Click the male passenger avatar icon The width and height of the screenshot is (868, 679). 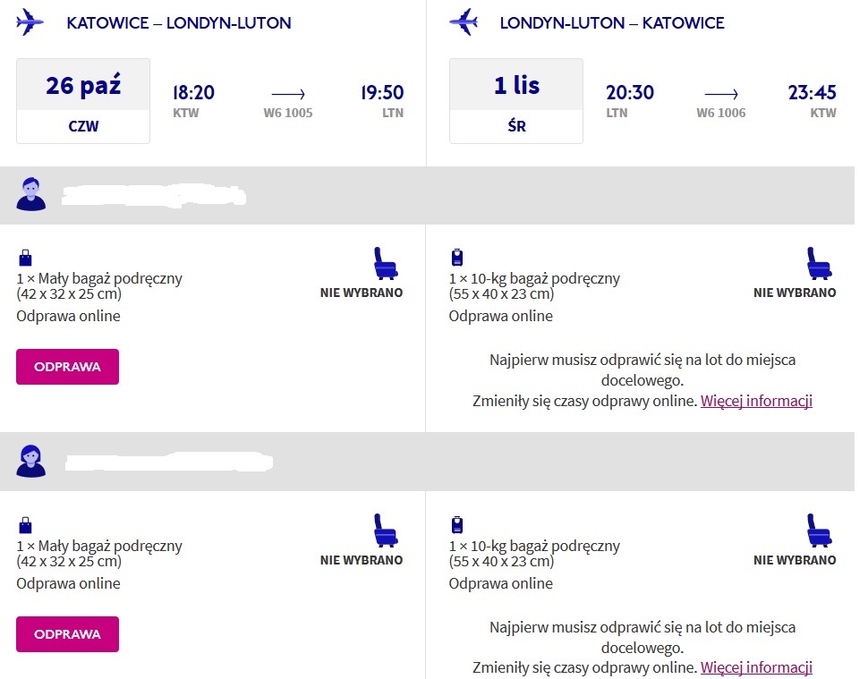click(31, 194)
